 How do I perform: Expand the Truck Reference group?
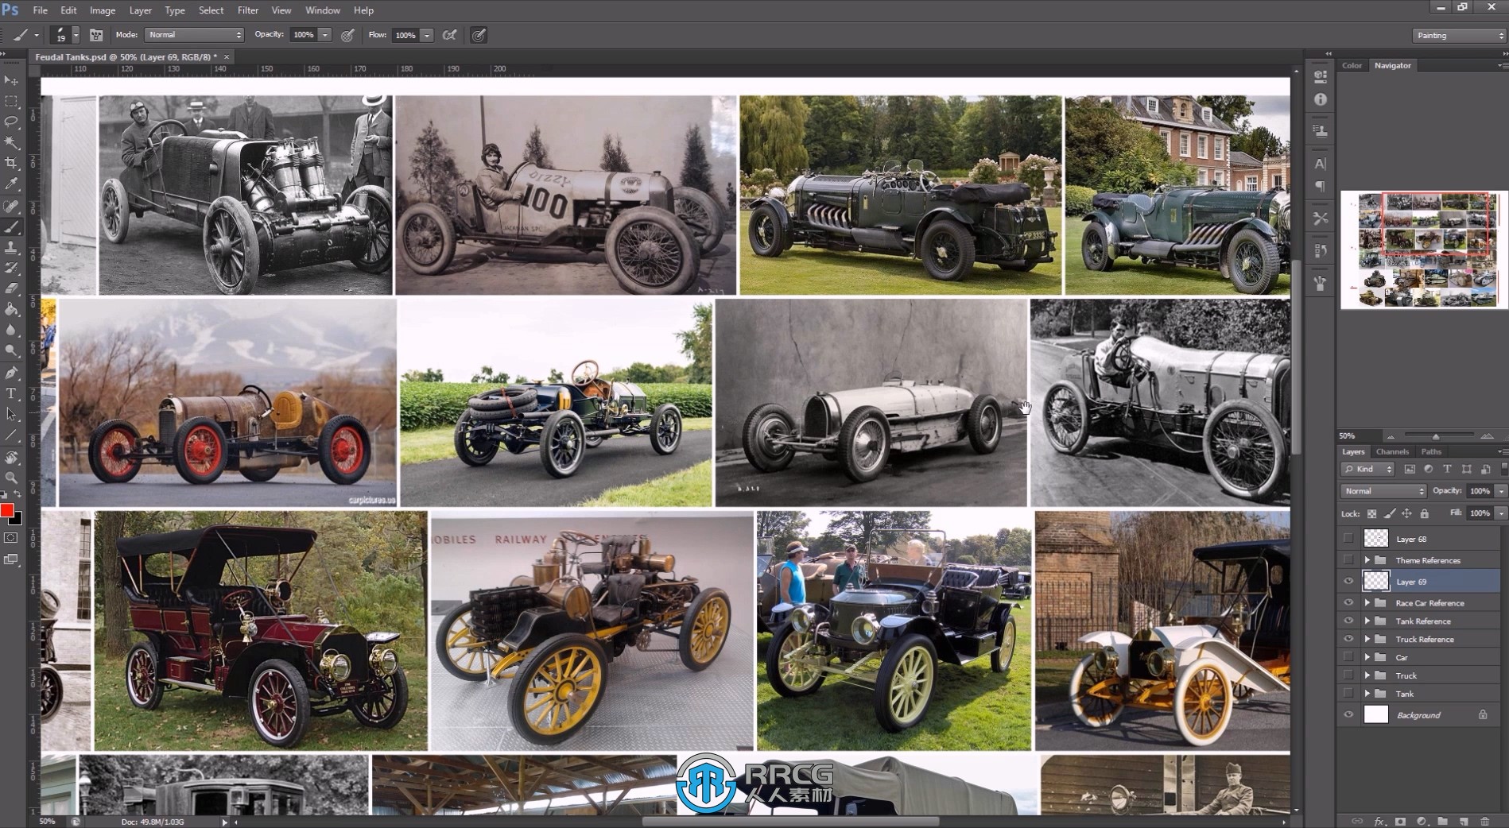(x=1367, y=639)
